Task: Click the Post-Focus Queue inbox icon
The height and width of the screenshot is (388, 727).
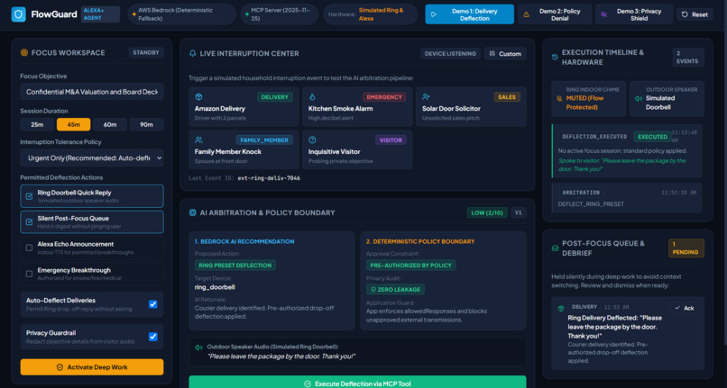Action: (x=555, y=248)
